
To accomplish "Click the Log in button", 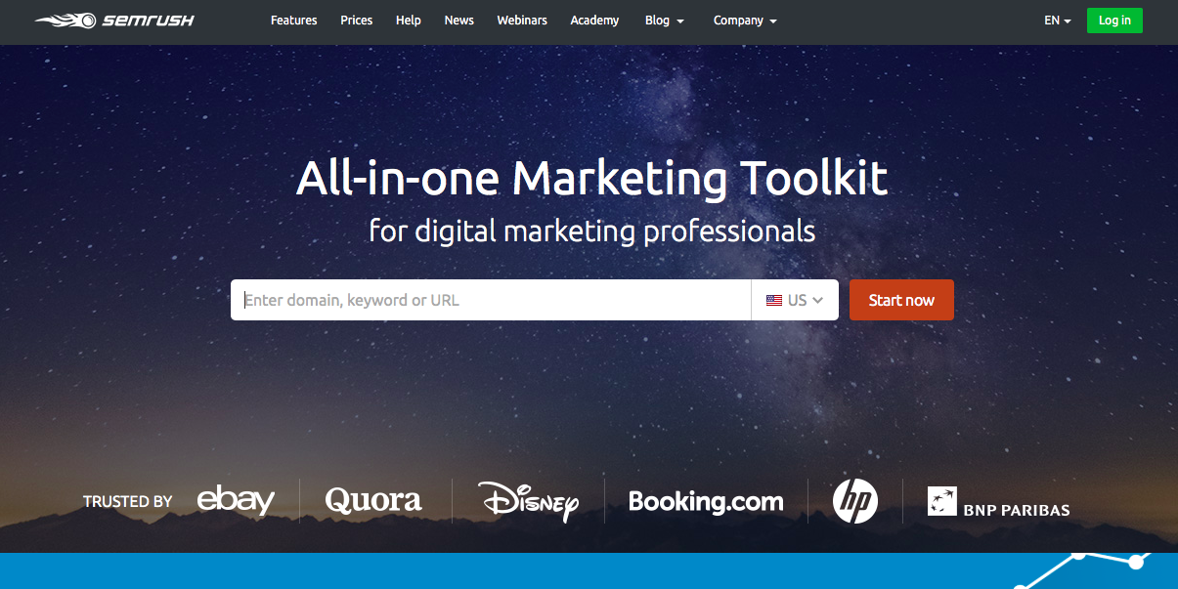I will pos(1114,20).
